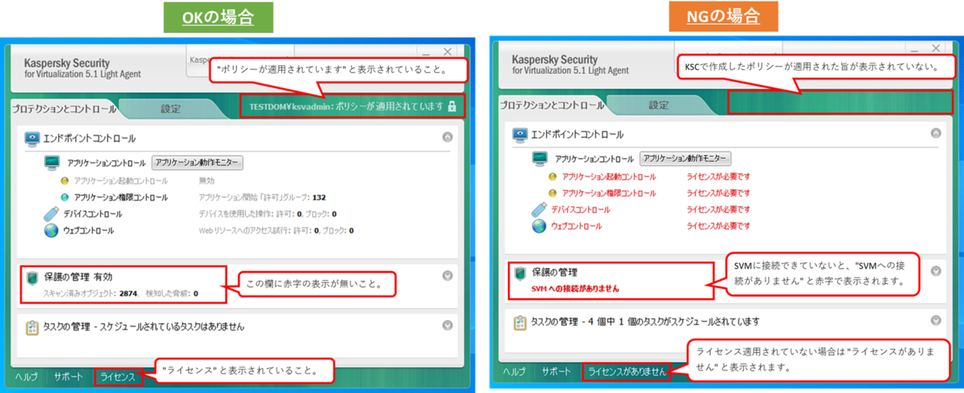Image resolution: width=964 pixels, height=393 pixels.
Task: Click 'SVM への接続がありません' text in NG window
Action: pyautogui.click(x=575, y=288)
